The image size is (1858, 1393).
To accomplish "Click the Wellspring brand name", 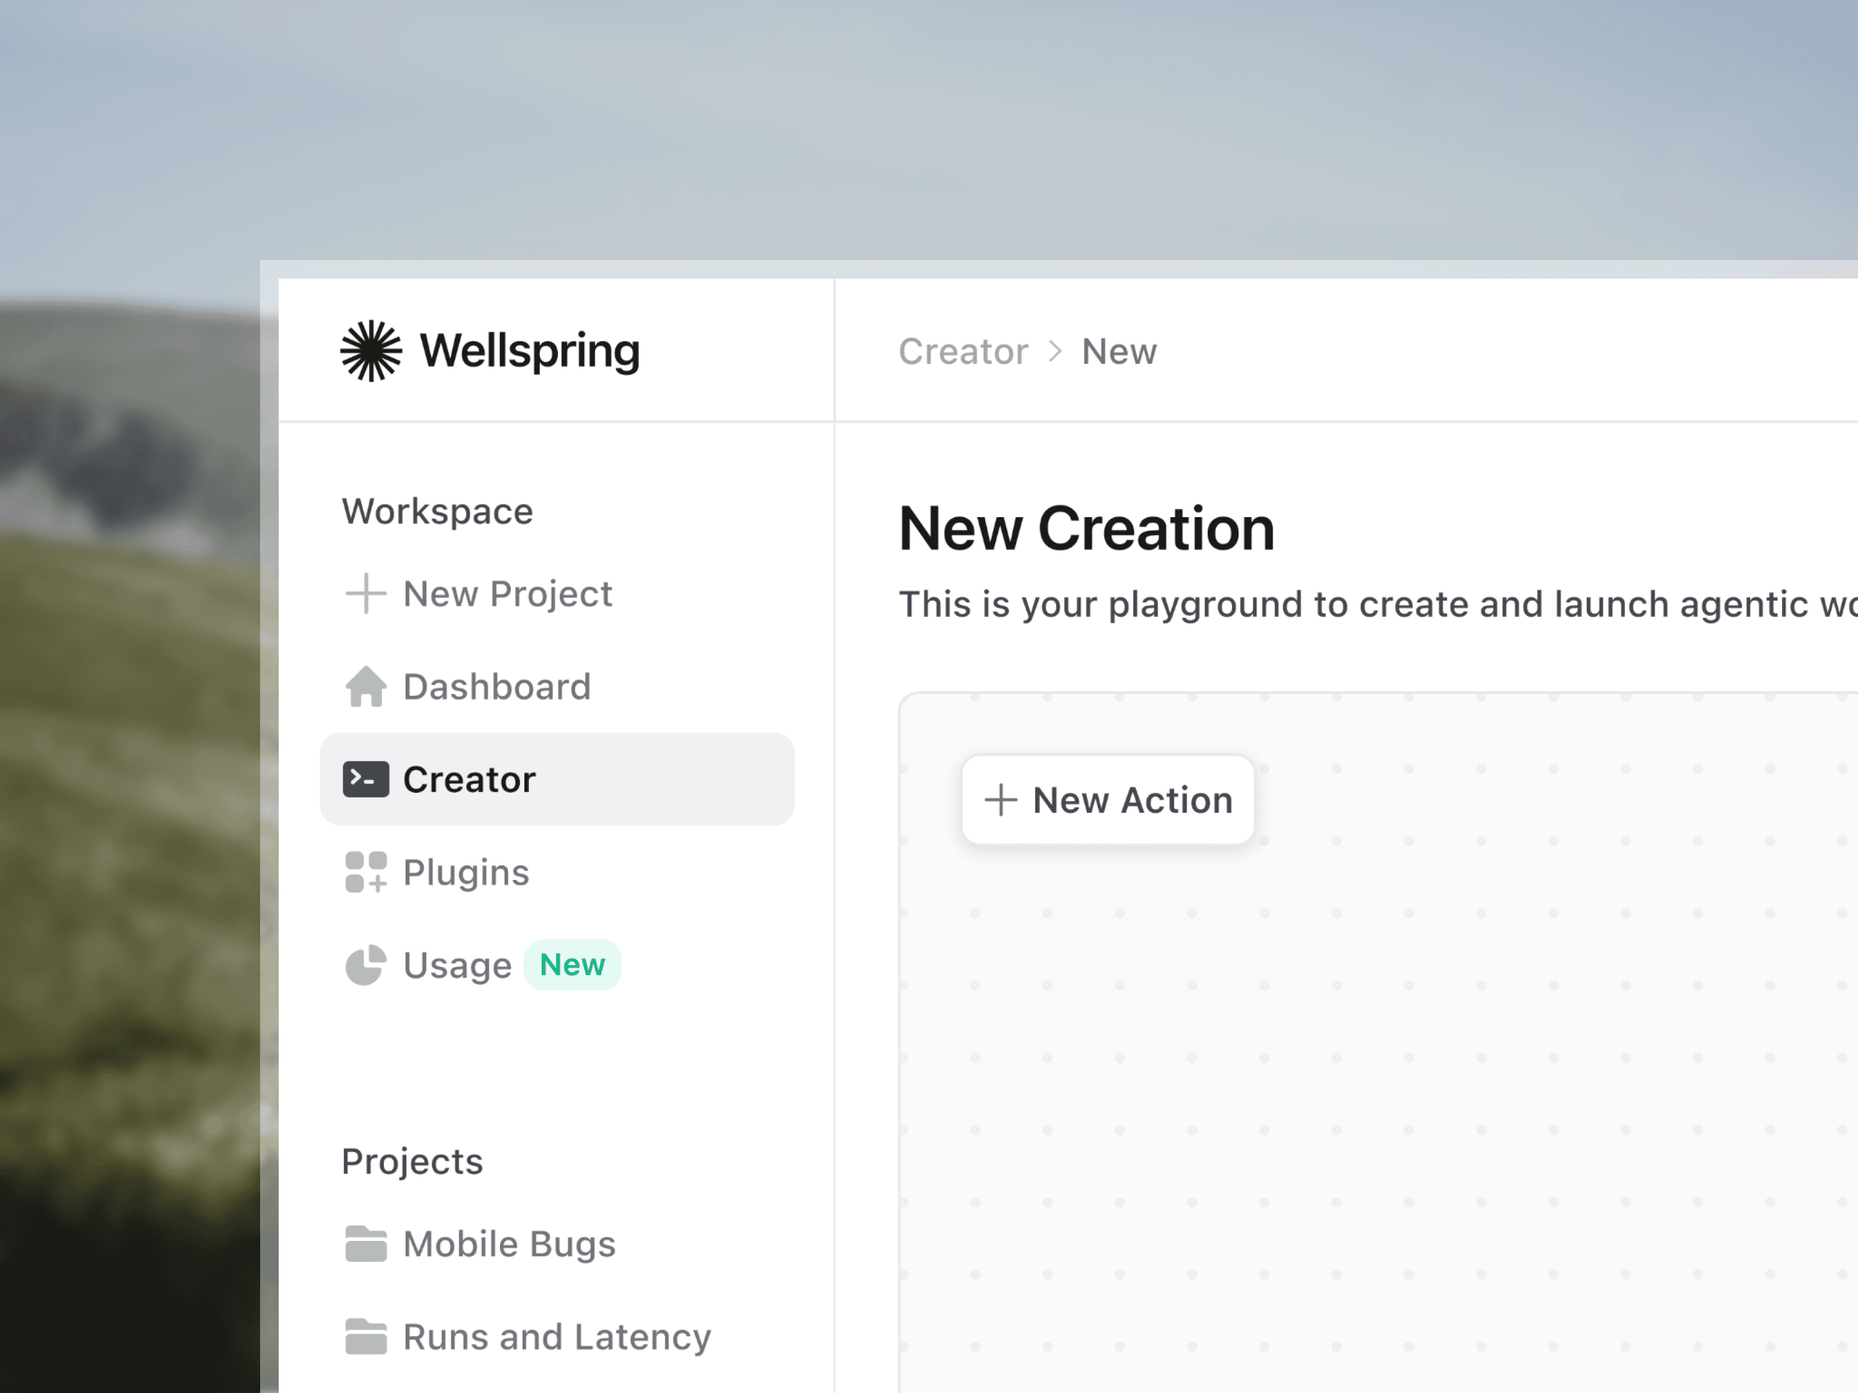I will coord(529,351).
